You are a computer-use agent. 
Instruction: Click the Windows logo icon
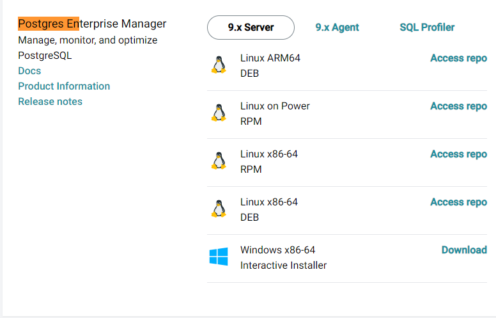(219, 257)
